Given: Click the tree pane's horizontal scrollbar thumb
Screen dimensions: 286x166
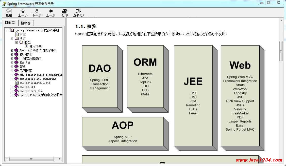Looking at the screenshot, I should [x=31, y=159].
